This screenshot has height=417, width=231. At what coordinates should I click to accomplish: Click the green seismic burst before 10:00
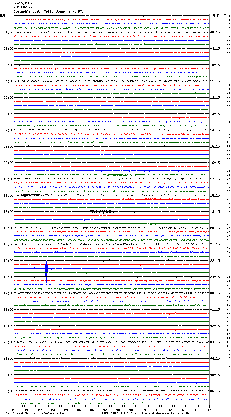coord(117,175)
